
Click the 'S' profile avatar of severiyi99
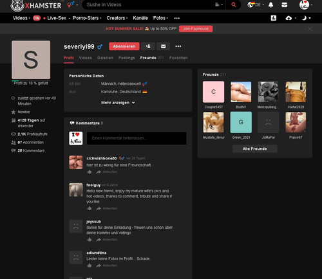click(x=31, y=60)
